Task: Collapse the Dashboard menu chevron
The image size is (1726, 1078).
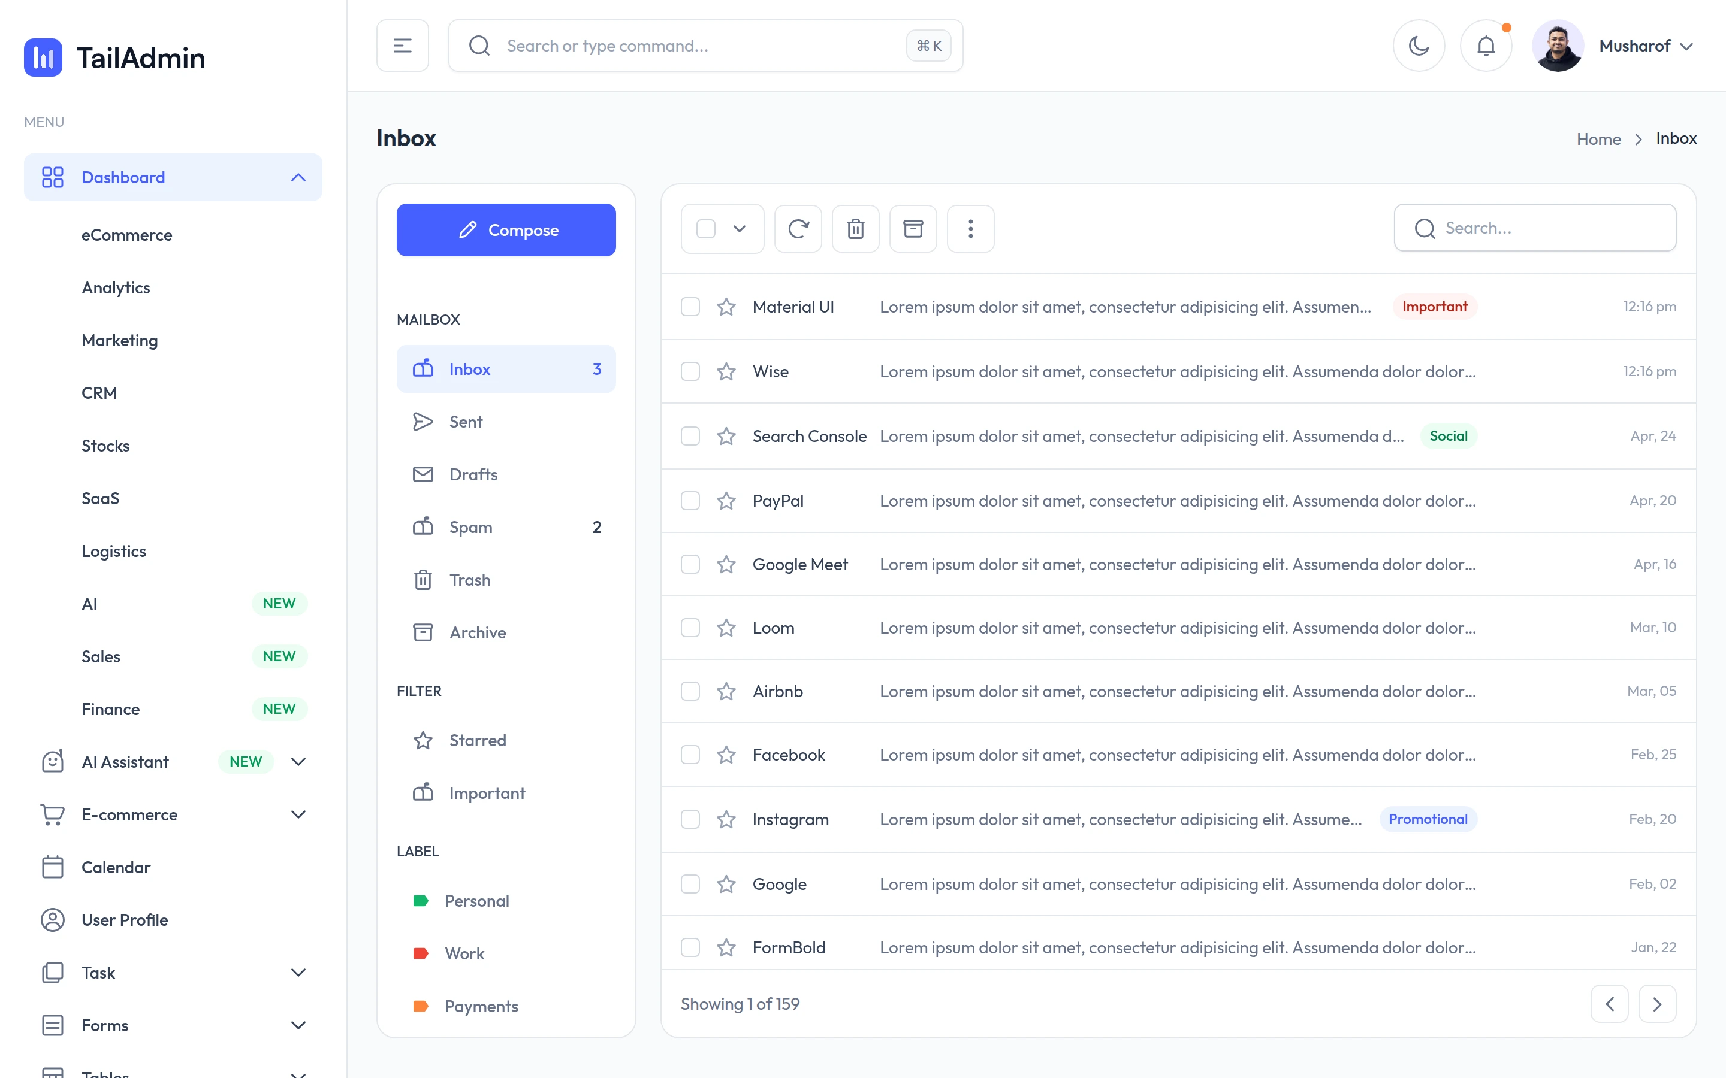Action: click(298, 177)
